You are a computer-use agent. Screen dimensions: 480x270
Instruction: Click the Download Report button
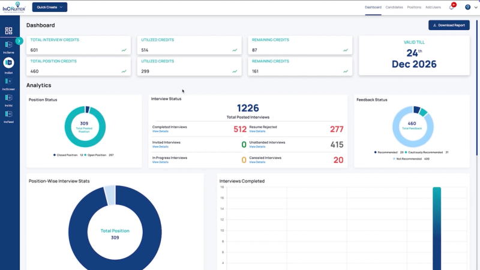[x=449, y=25]
